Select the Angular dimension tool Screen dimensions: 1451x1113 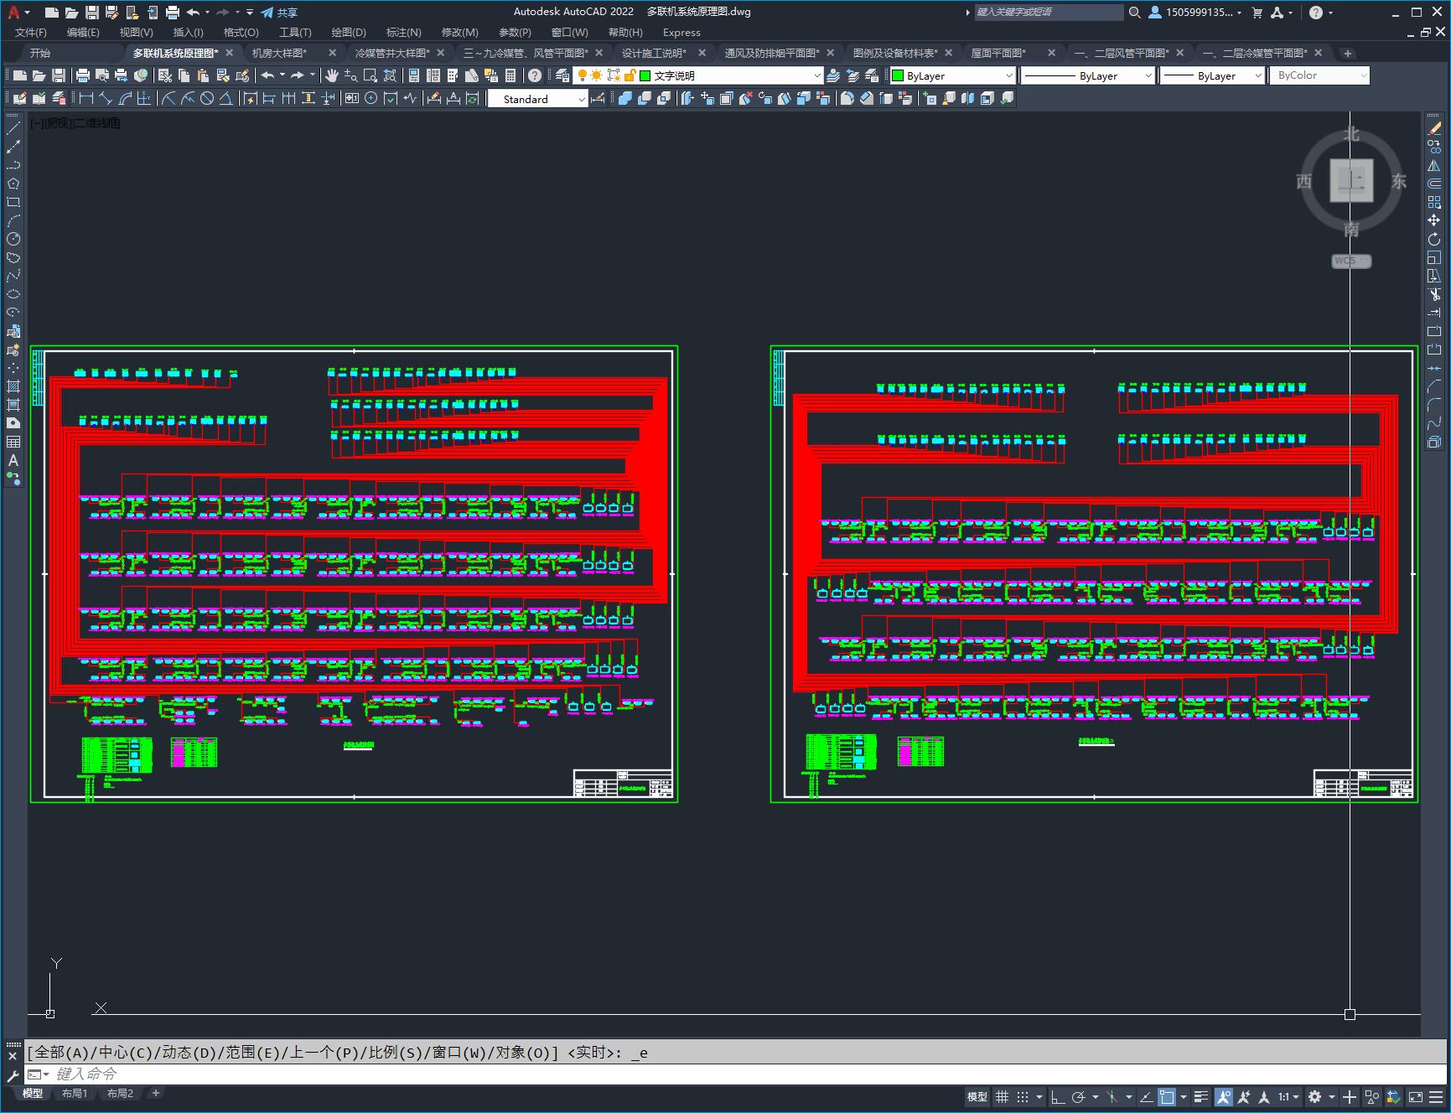[x=226, y=99]
